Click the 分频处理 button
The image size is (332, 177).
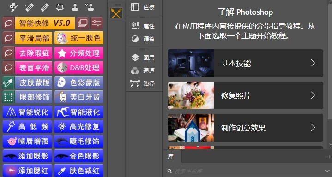pyautogui.click(x=79, y=53)
